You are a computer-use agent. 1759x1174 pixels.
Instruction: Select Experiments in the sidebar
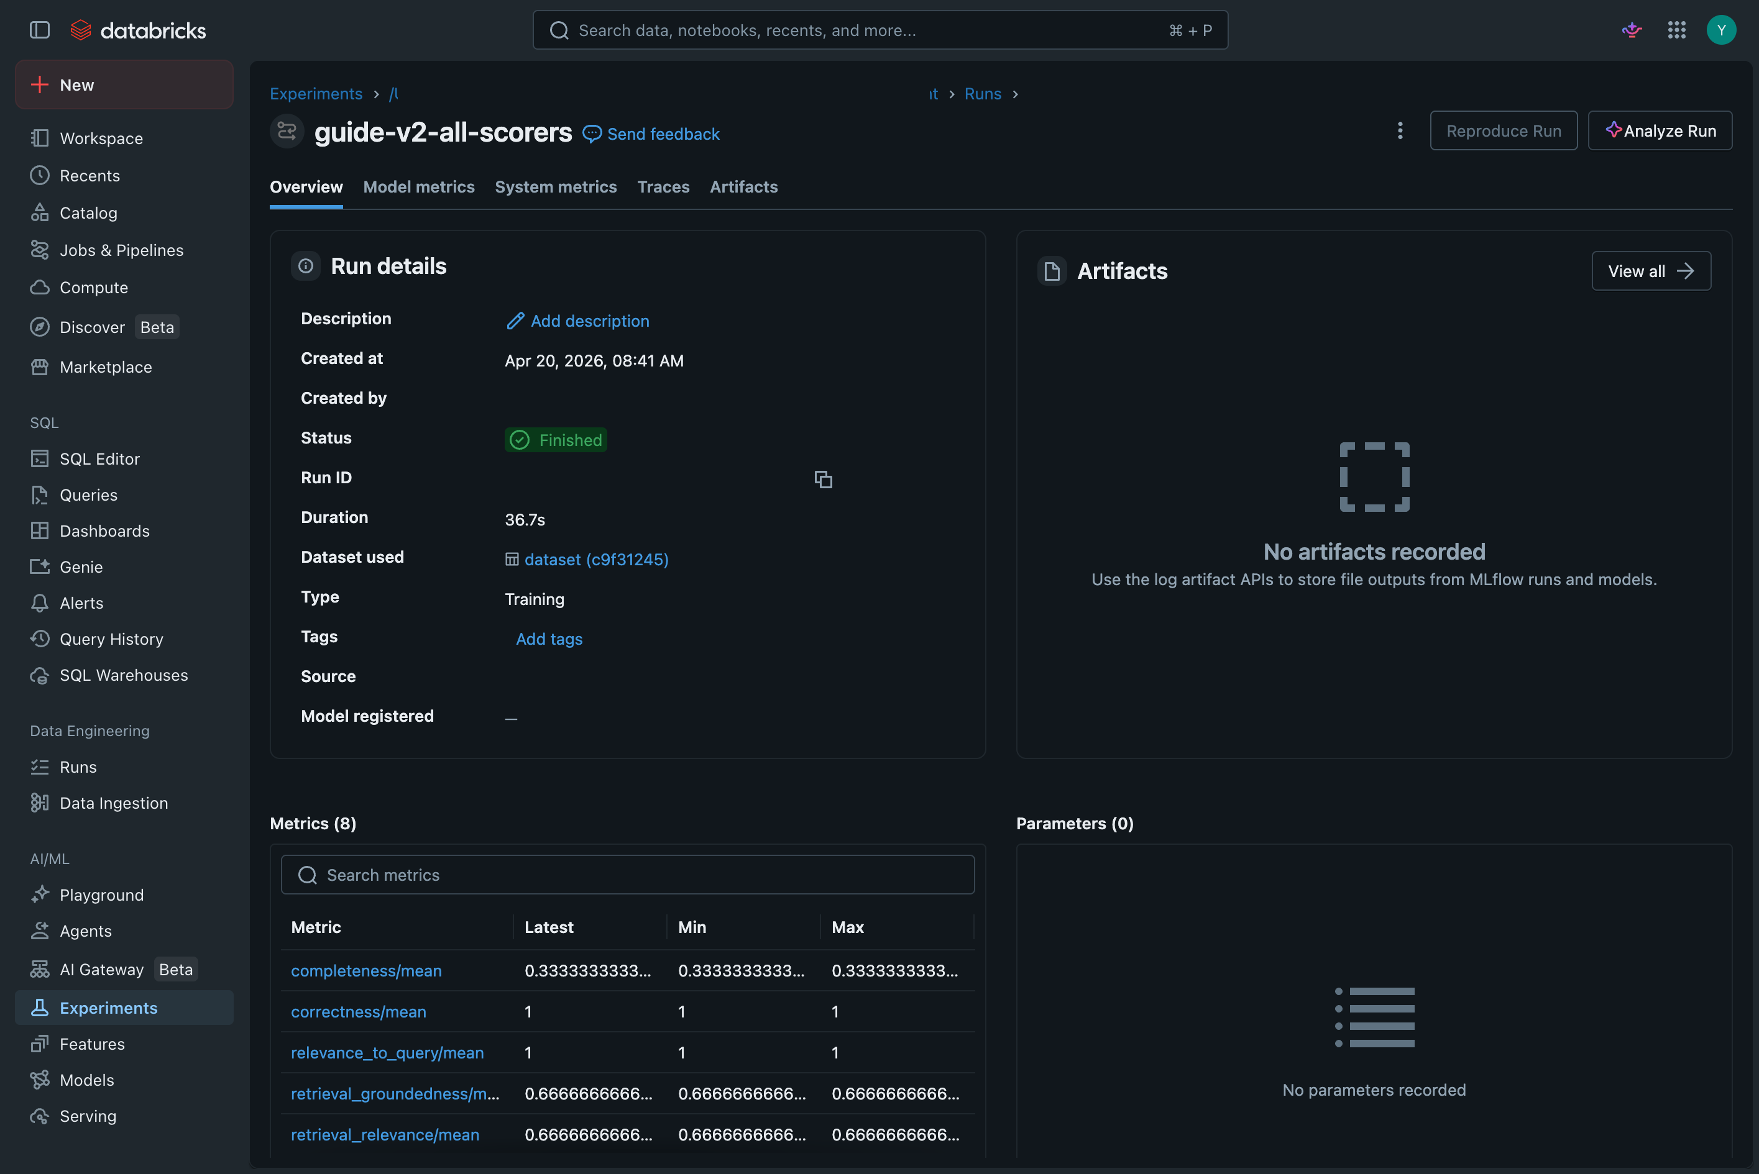[124, 1008]
